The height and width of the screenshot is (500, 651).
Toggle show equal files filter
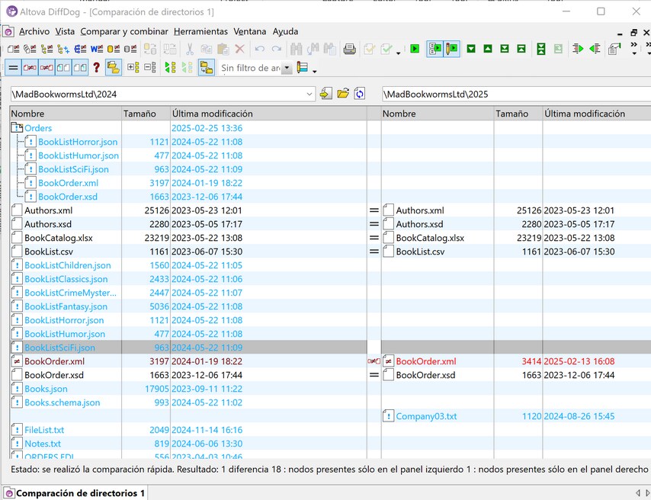point(13,68)
